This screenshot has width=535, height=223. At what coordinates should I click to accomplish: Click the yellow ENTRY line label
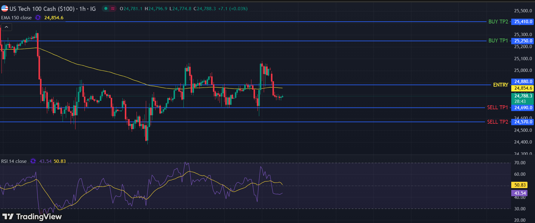click(500, 85)
